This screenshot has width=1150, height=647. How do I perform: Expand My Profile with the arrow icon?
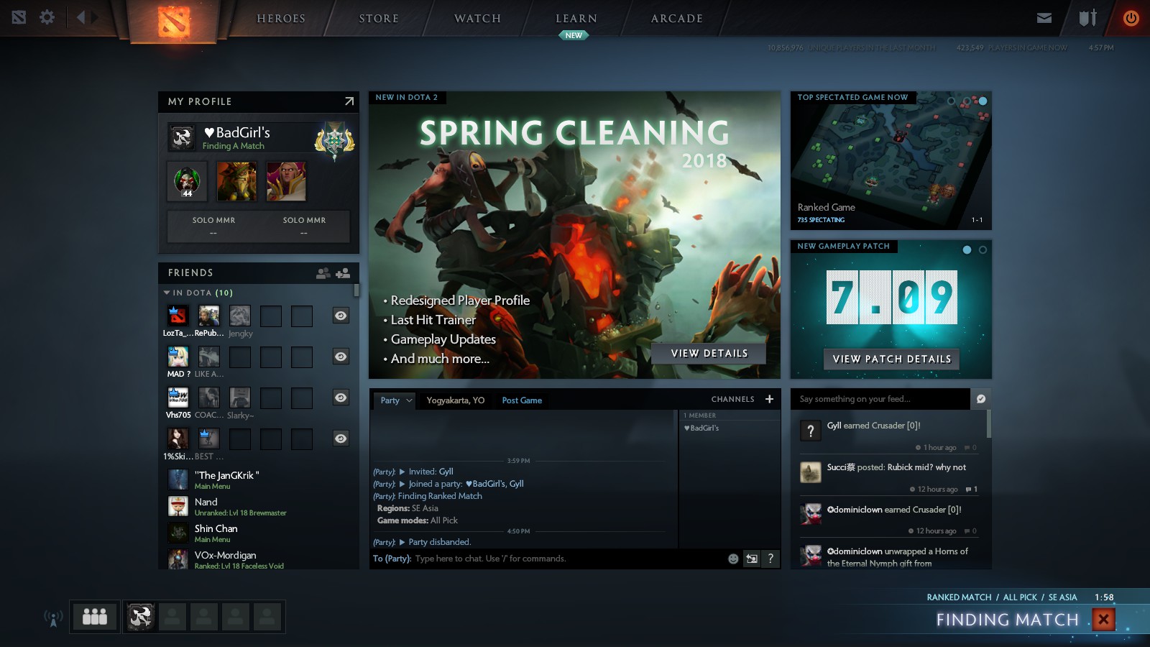coord(349,101)
